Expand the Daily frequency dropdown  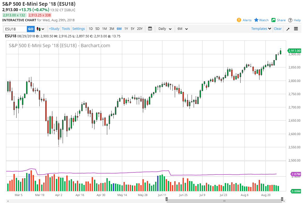click(x=165, y=29)
